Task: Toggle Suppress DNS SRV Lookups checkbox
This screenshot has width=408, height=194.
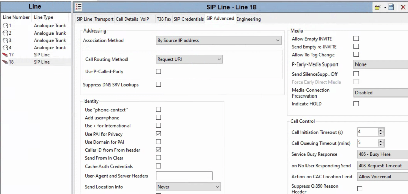Action: [x=158, y=84]
